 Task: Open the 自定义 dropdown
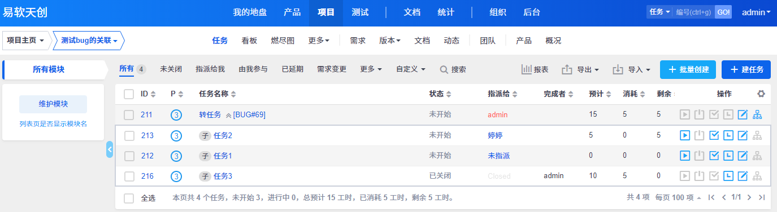pos(411,69)
